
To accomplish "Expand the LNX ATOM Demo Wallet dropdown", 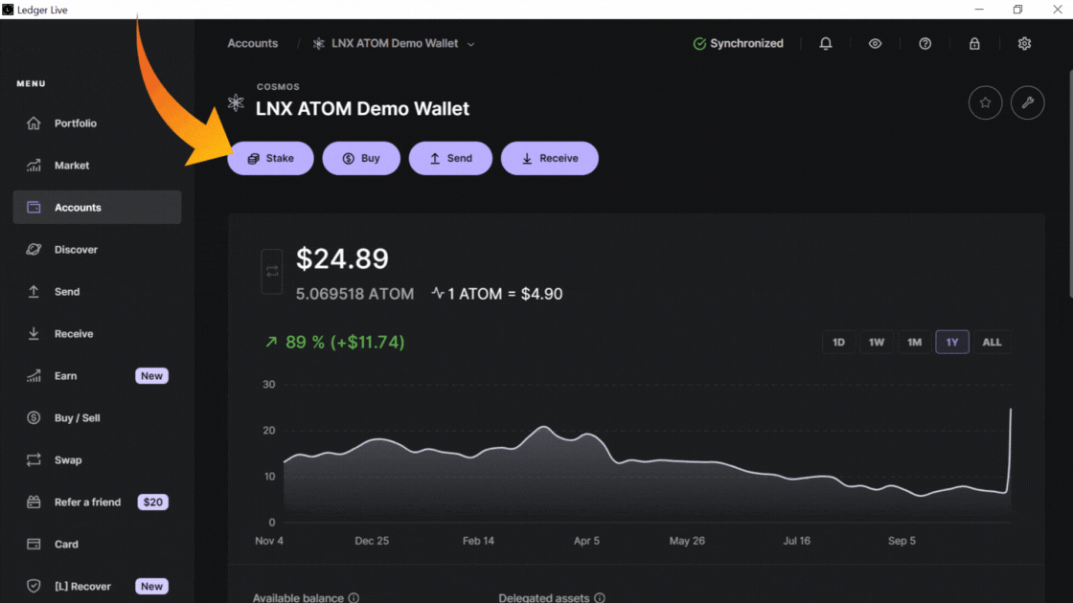I will pyautogui.click(x=471, y=44).
